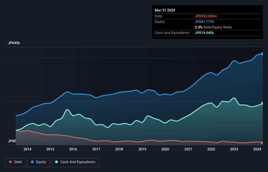
Task: Click the Debt row label in tooltip
Action: coord(158,16)
